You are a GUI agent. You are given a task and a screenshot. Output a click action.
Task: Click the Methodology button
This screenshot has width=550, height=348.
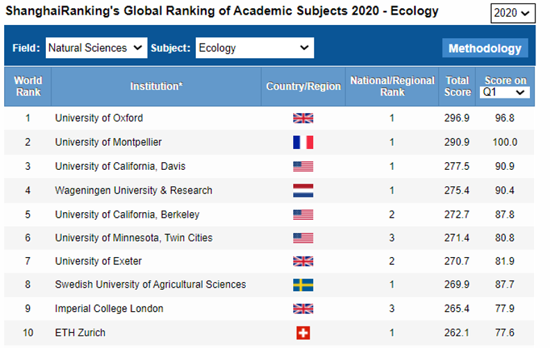point(485,49)
